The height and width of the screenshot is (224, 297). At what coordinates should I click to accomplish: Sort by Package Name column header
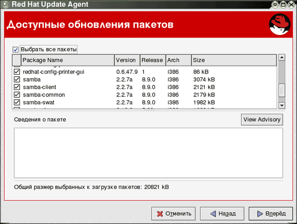(x=68, y=60)
